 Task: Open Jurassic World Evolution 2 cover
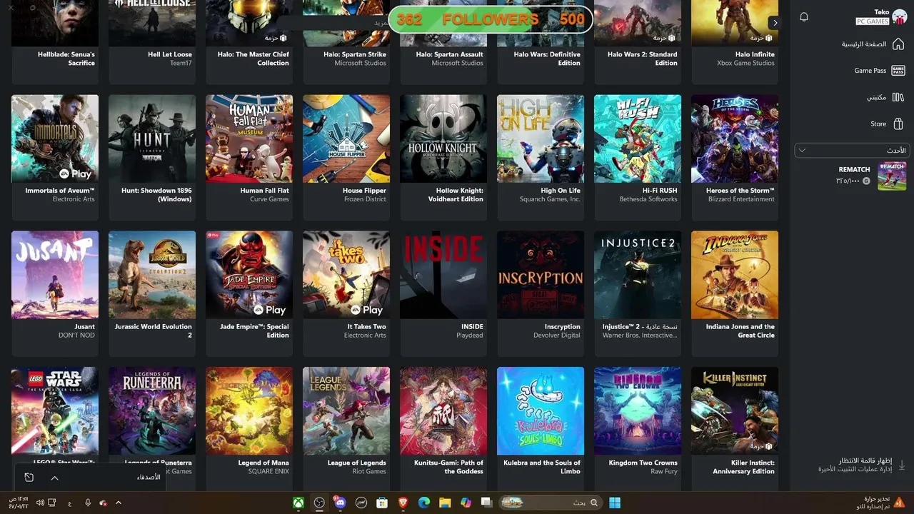coord(152,275)
